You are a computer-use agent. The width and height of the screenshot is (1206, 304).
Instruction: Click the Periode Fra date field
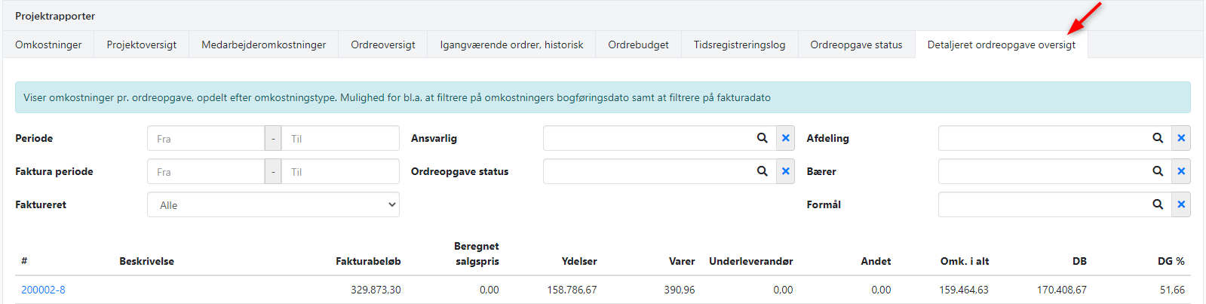(206, 139)
